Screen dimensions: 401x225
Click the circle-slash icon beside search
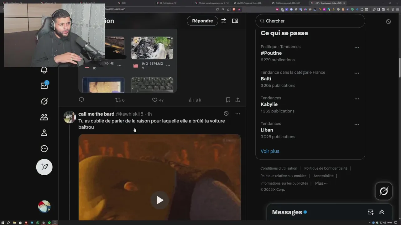[x=388, y=22]
